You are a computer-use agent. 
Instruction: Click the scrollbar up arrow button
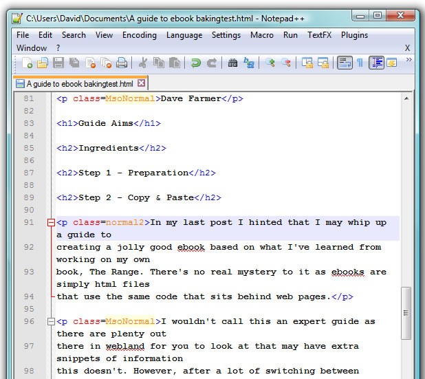click(x=406, y=100)
